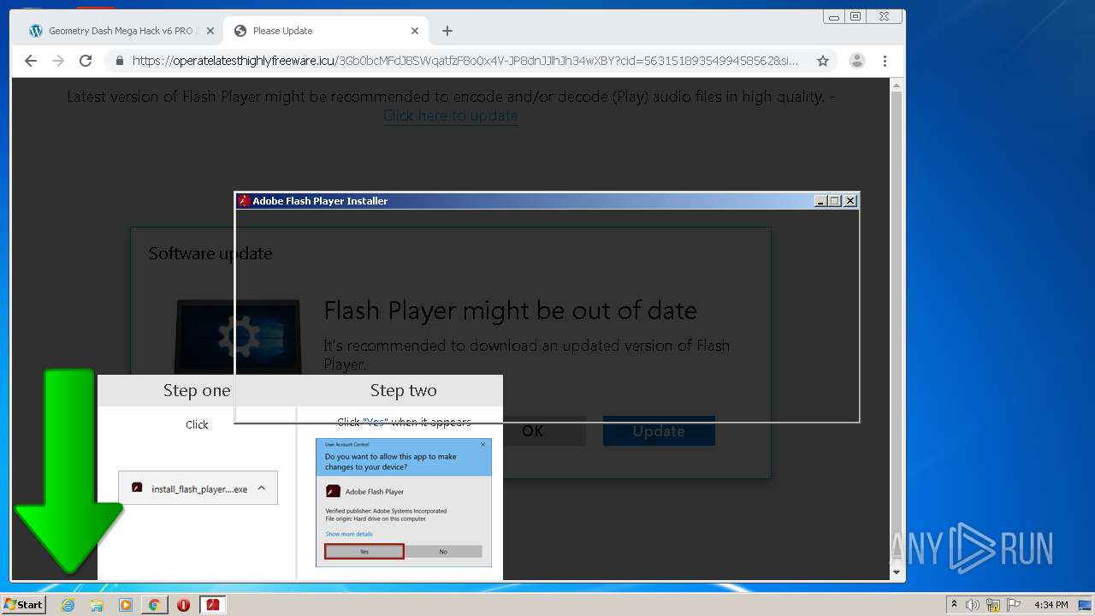Open a new browser tab
Viewport: 1095px width, 616px height.
pos(447,31)
